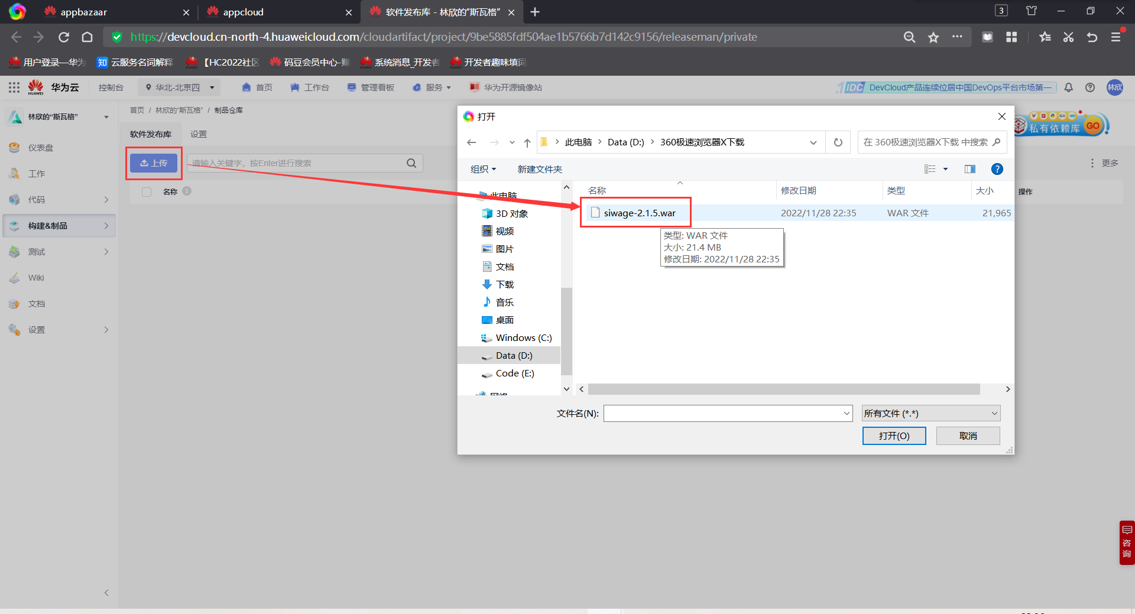
Task: Open bookmark 云服务名词解释
Action: [x=135, y=62]
